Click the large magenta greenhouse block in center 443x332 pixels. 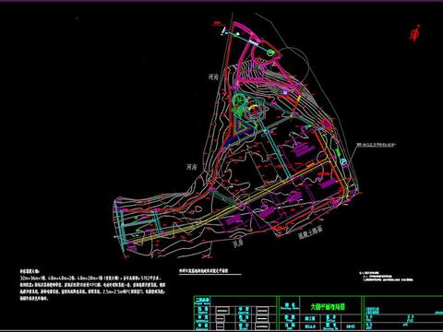(x=303, y=150)
